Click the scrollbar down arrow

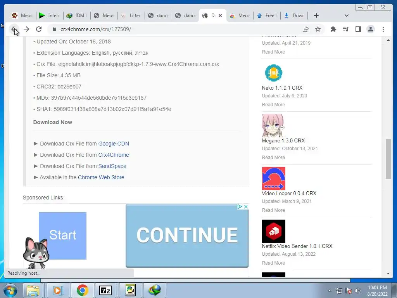coord(388,274)
